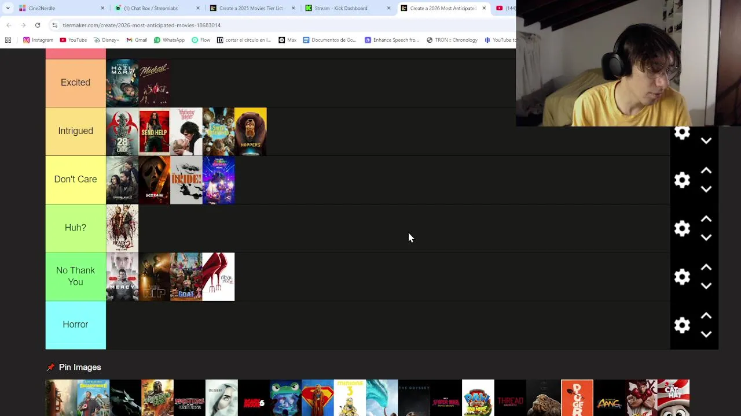Viewport: 741px width, 416px height.
Task: Move No Thank You tier up
Action: coord(706,268)
